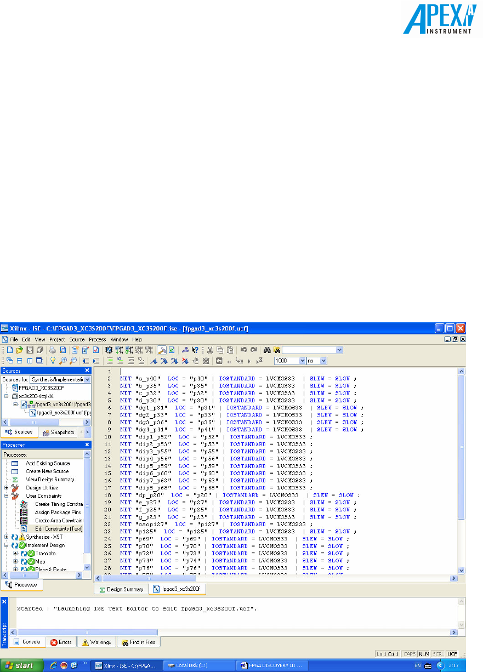Open the Process menu
483x672 pixels.
[x=97, y=339]
